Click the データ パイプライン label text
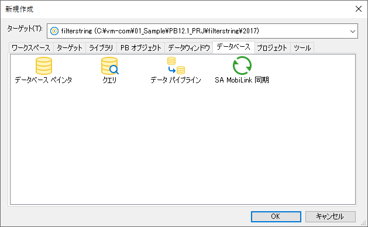Viewport: 368px width, 227px height. [176, 80]
